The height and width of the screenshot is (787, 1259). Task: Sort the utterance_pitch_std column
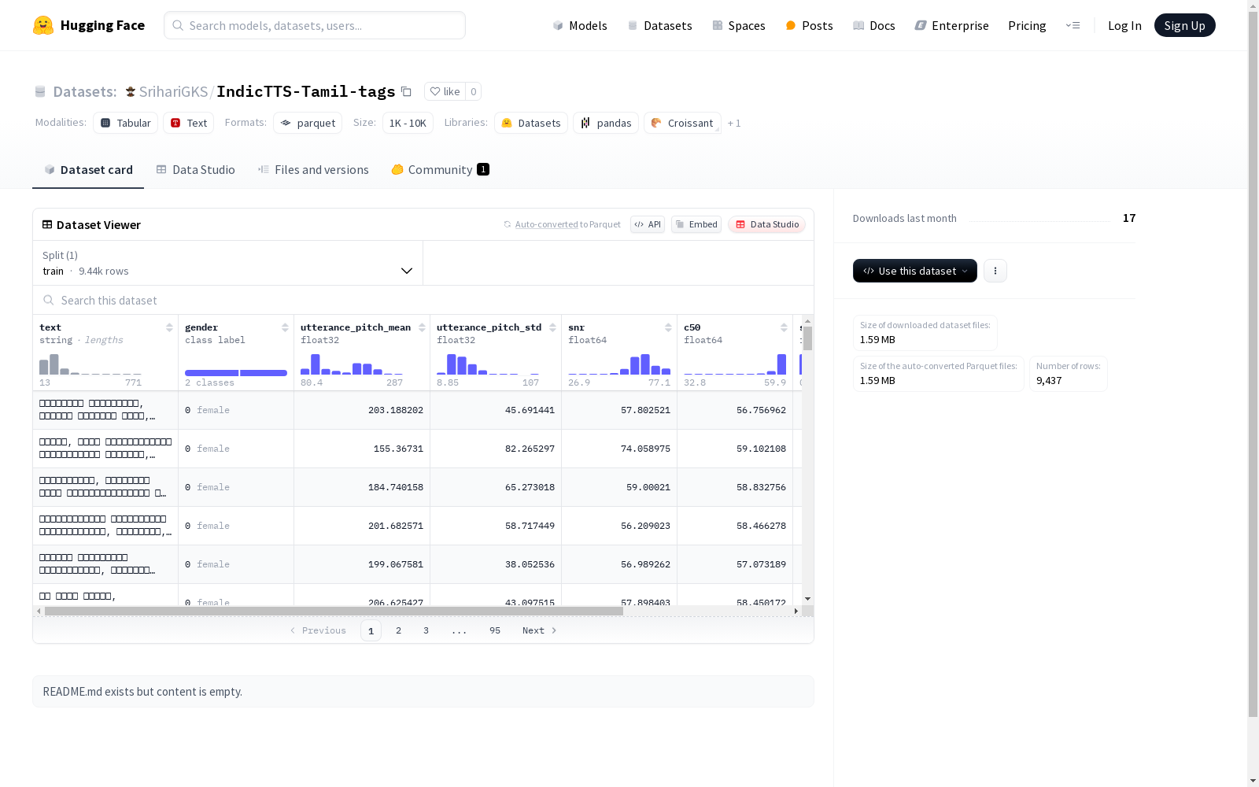click(x=552, y=327)
